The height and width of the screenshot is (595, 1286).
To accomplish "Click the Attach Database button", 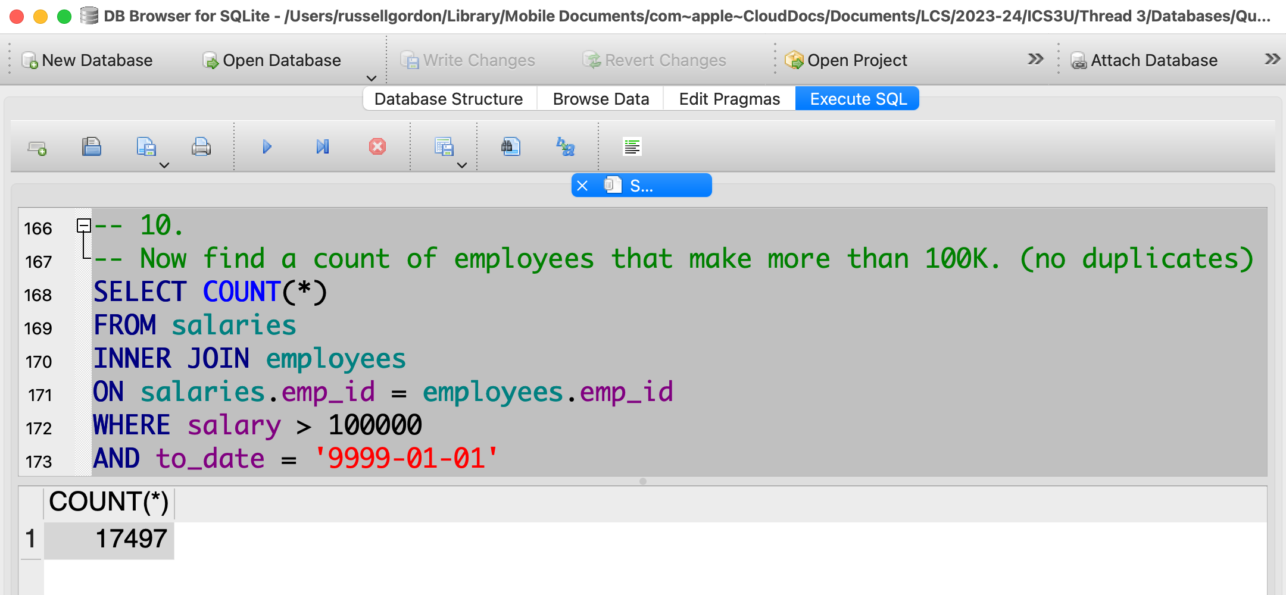I will (1144, 60).
